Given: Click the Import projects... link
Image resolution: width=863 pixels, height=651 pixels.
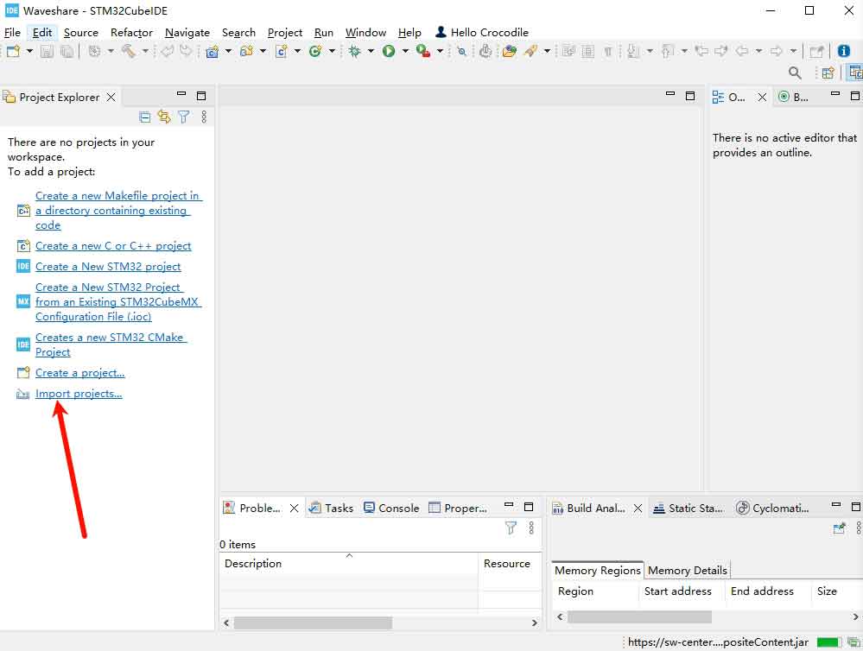Looking at the screenshot, I should pos(79,394).
